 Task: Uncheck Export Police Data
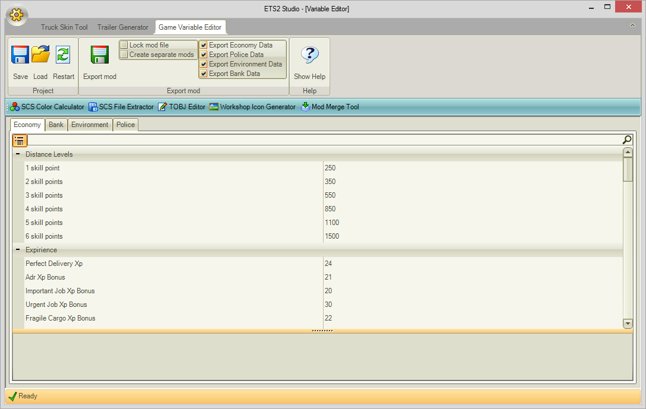tap(204, 55)
